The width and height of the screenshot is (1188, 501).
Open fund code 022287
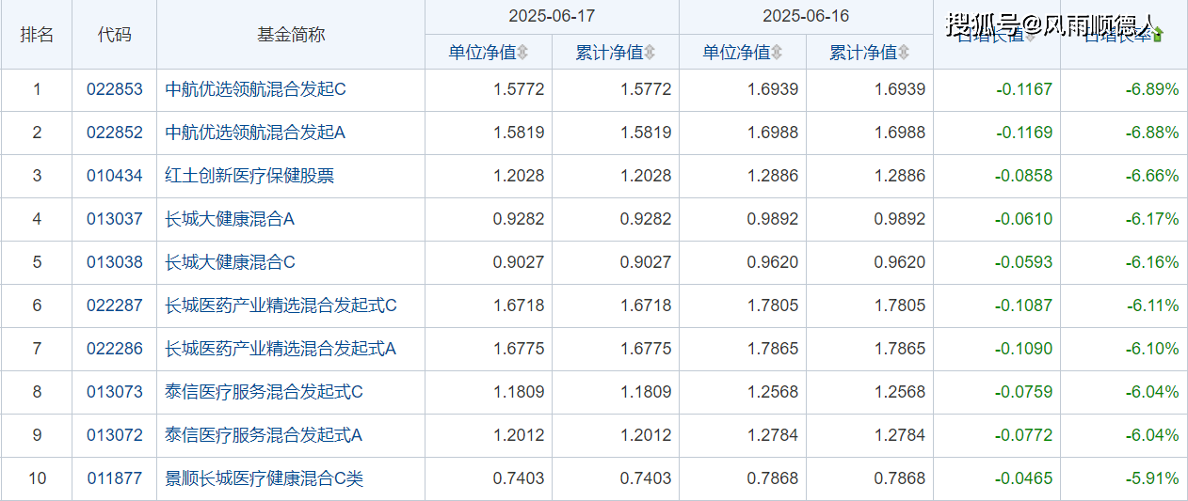pos(115,306)
